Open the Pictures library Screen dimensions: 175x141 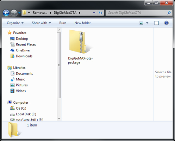[22, 85]
